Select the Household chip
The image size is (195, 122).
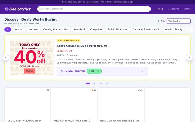tap(79, 30)
